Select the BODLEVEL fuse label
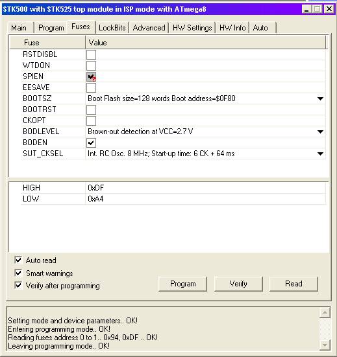The image size is (337, 357). click(x=41, y=132)
